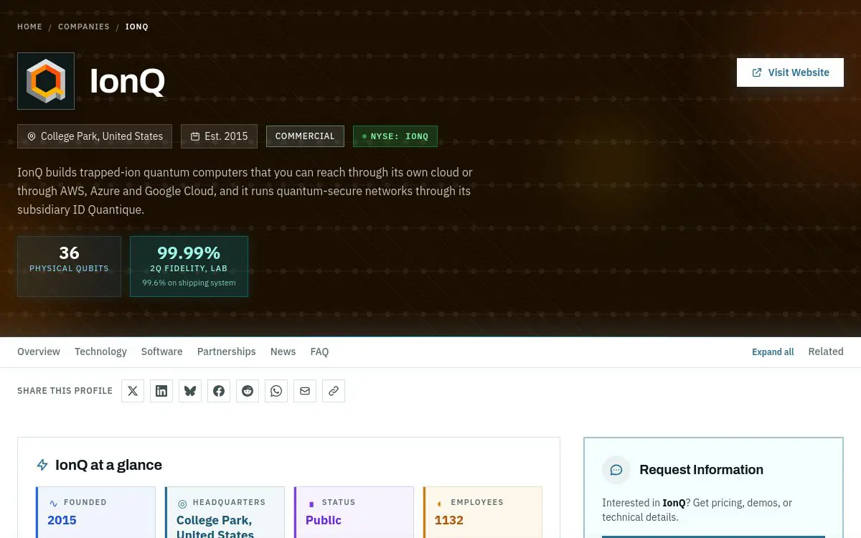Viewport: 861px width, 538px height.
Task: Open the Related link
Action: tap(826, 351)
